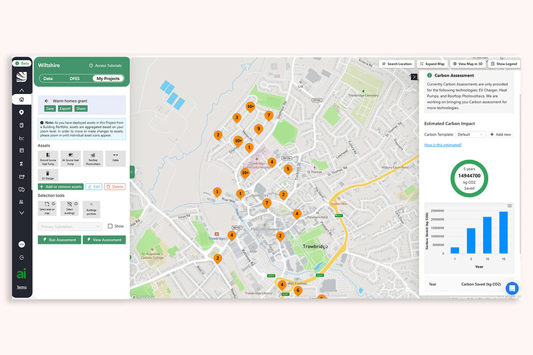Viewport: 533px width, 355px height.
Task: Collapse the left panel using the green chevron
Action: point(132,172)
